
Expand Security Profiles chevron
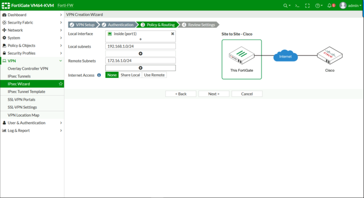point(61,53)
